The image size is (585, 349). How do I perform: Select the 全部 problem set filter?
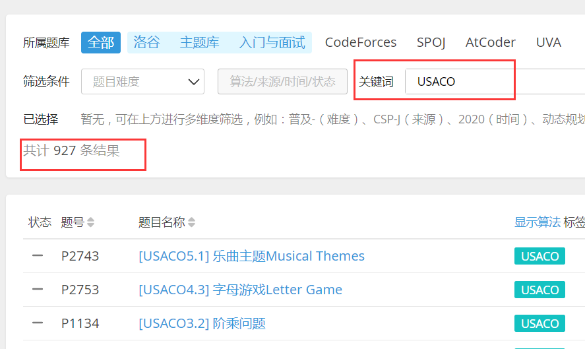click(x=101, y=42)
